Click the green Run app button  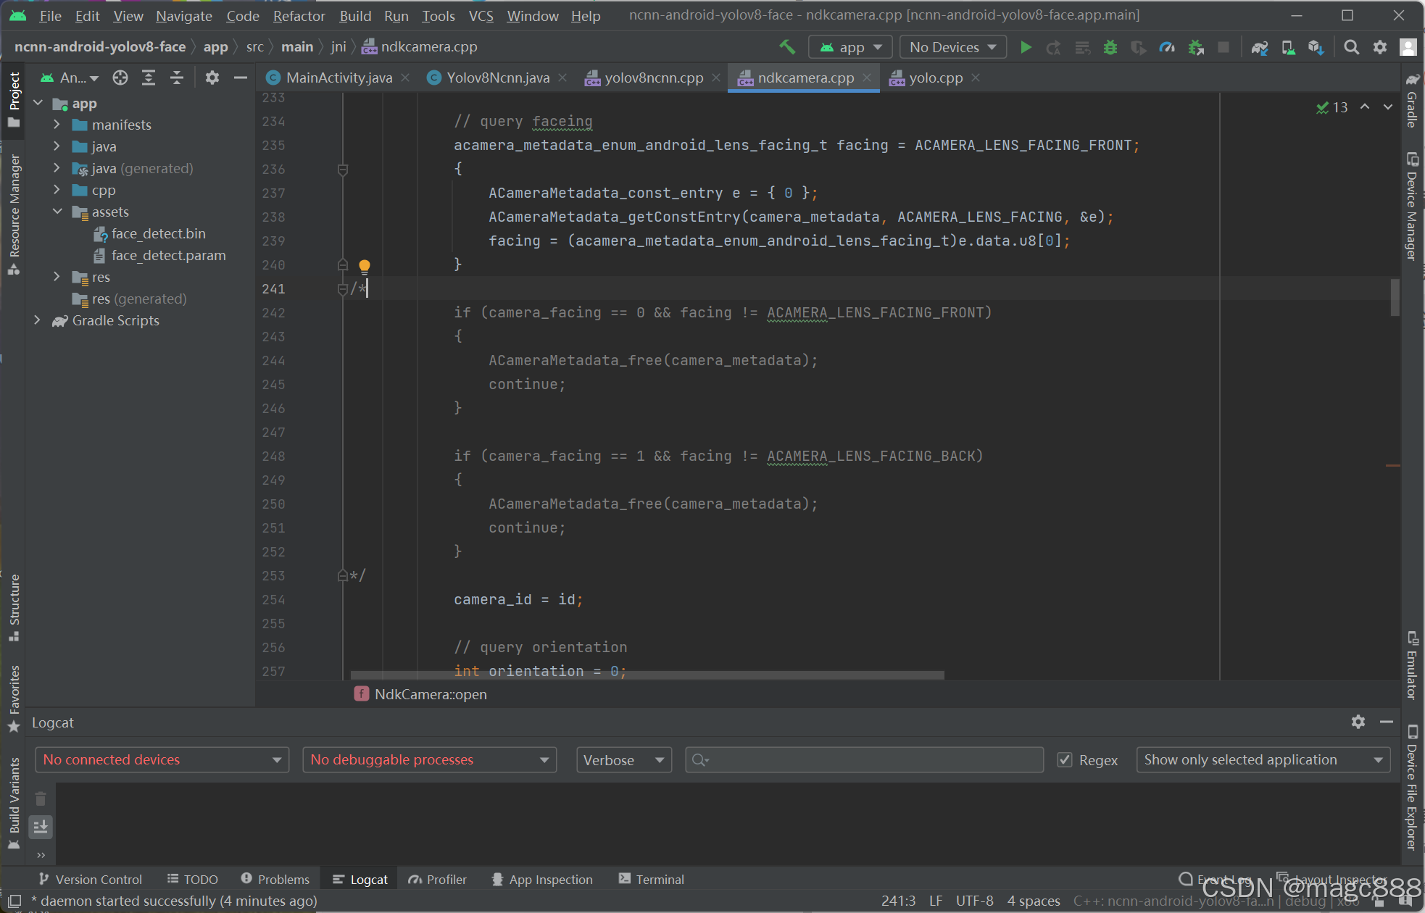pos(1026,47)
